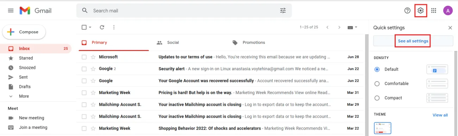
Task: Star the Microsoft email
Action: coord(93,57)
